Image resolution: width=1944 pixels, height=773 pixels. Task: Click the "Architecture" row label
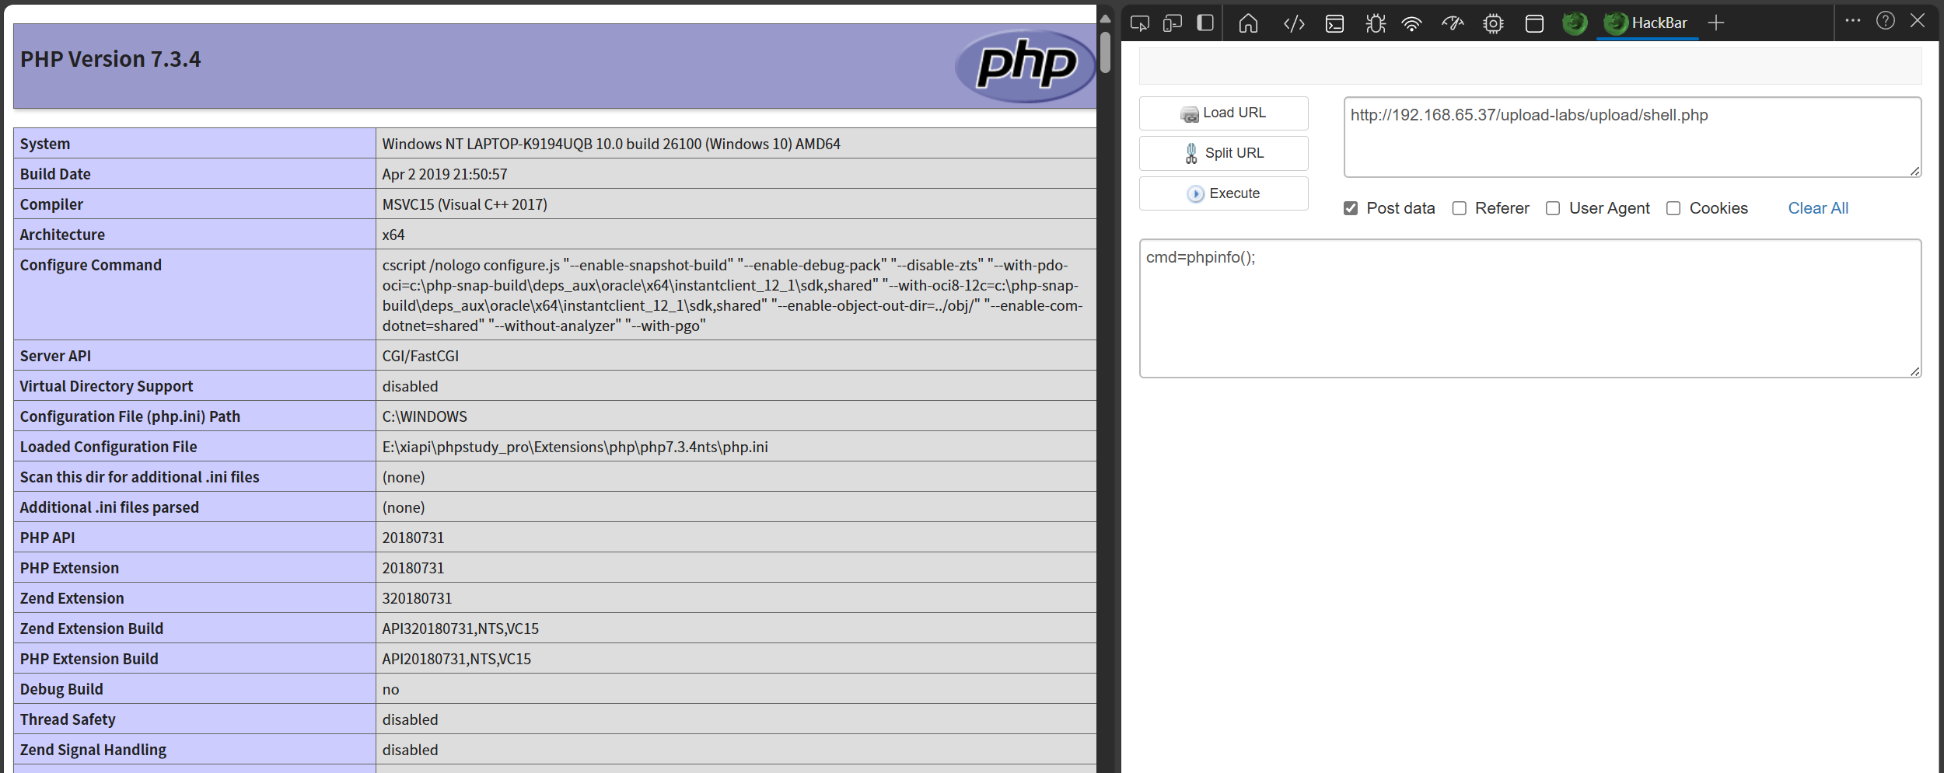coord(62,235)
